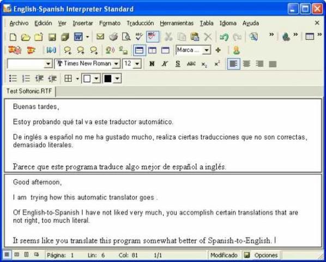Open the Traducción menu

[140, 23]
